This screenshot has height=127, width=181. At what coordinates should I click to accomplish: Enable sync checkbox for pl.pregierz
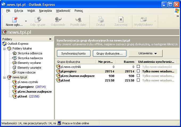click(138, 71)
